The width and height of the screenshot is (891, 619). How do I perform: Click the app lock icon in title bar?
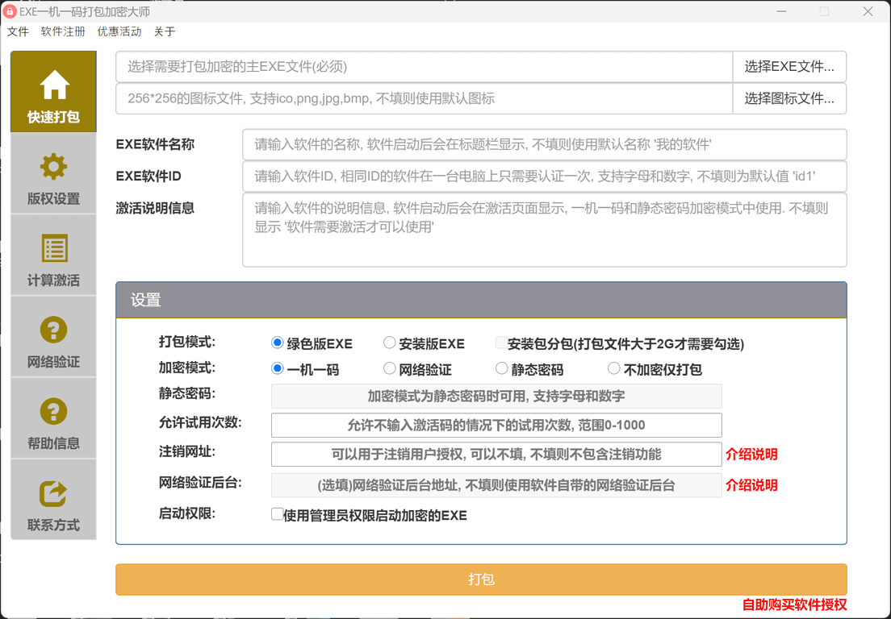click(x=10, y=11)
